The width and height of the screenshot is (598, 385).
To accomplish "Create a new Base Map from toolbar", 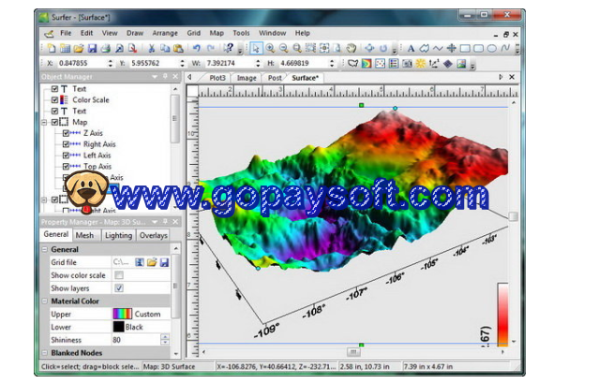I will point(352,64).
